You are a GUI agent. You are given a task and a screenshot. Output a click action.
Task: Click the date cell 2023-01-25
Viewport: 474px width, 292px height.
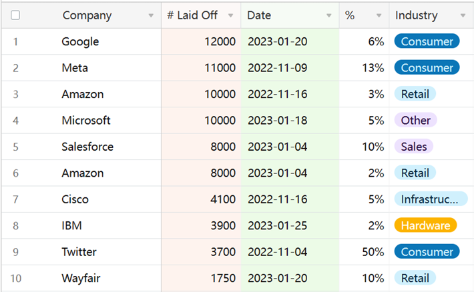point(278,225)
